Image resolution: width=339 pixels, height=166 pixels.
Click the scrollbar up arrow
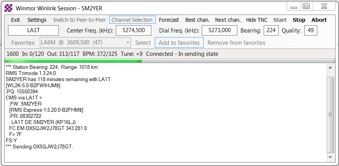tap(330, 68)
